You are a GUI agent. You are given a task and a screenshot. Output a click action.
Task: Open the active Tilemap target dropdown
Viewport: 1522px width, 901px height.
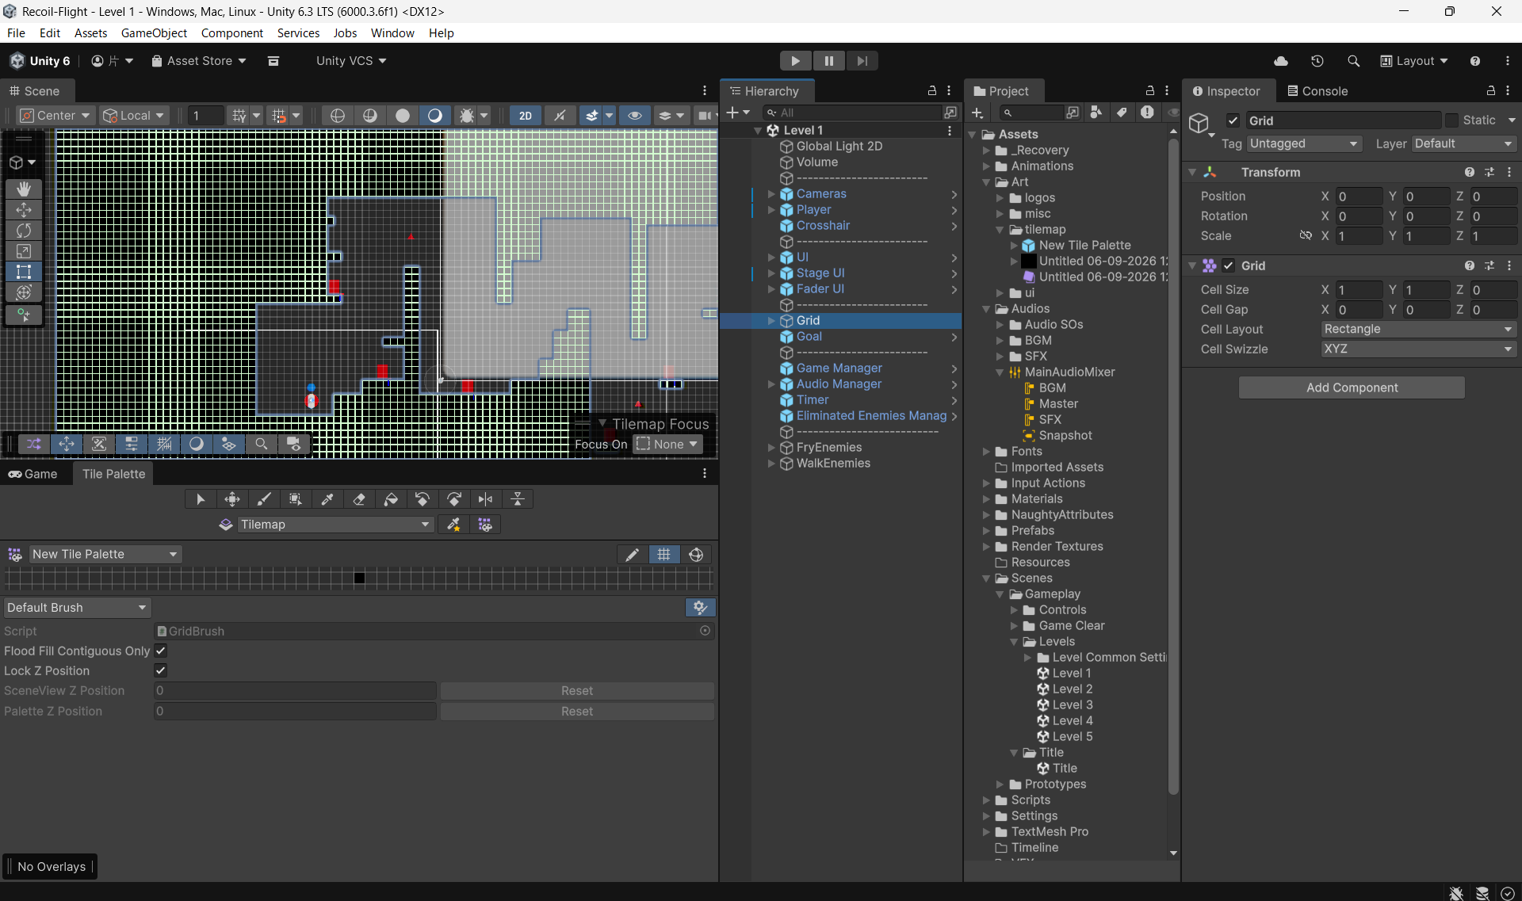(x=336, y=525)
